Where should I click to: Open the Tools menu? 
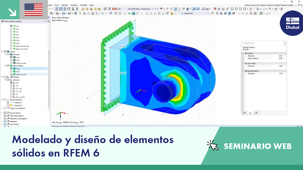(x=57, y=5)
